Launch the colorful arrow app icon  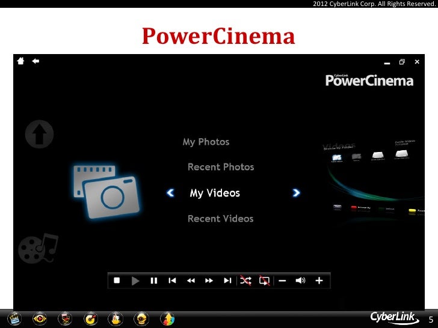click(x=167, y=318)
